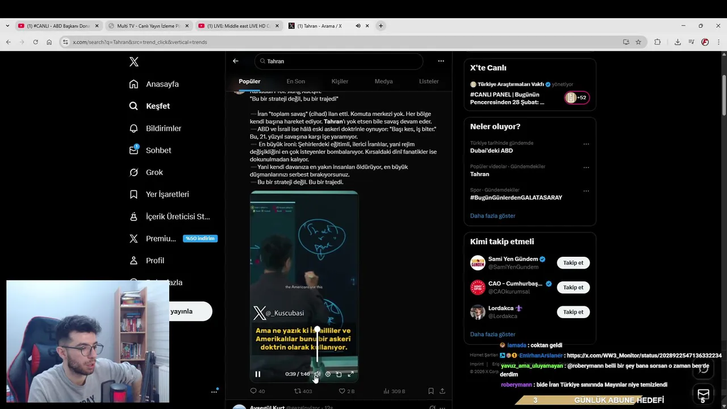This screenshot has width=727, height=409.
Task: Open İçerik Üreticisi Stüdyosu item
Action: point(170,216)
